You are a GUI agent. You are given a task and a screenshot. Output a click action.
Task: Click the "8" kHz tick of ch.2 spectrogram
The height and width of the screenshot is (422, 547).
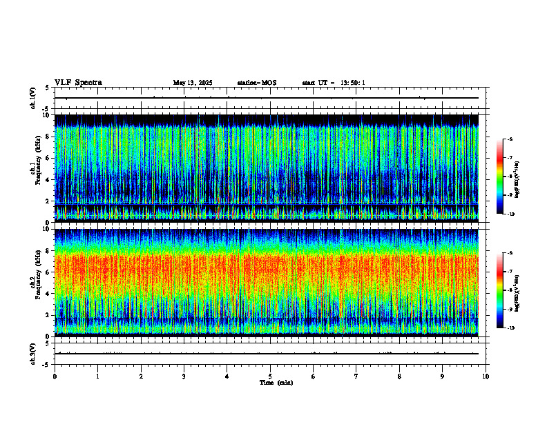(48, 251)
